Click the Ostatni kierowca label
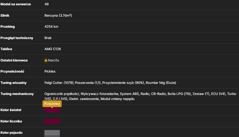239x137 pixels. click(14, 60)
